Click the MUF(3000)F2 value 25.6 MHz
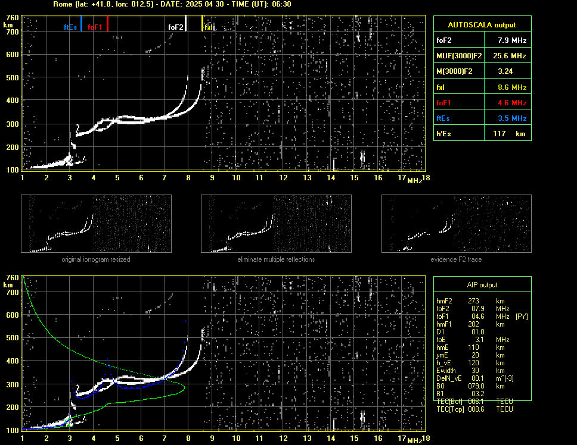Image resolution: width=577 pixels, height=445 pixels. point(509,56)
